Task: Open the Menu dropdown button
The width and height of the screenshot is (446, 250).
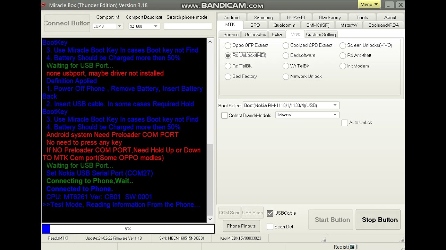Action: (369, 5)
